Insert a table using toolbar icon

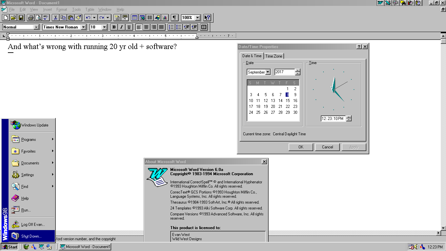pyautogui.click(x=134, y=18)
